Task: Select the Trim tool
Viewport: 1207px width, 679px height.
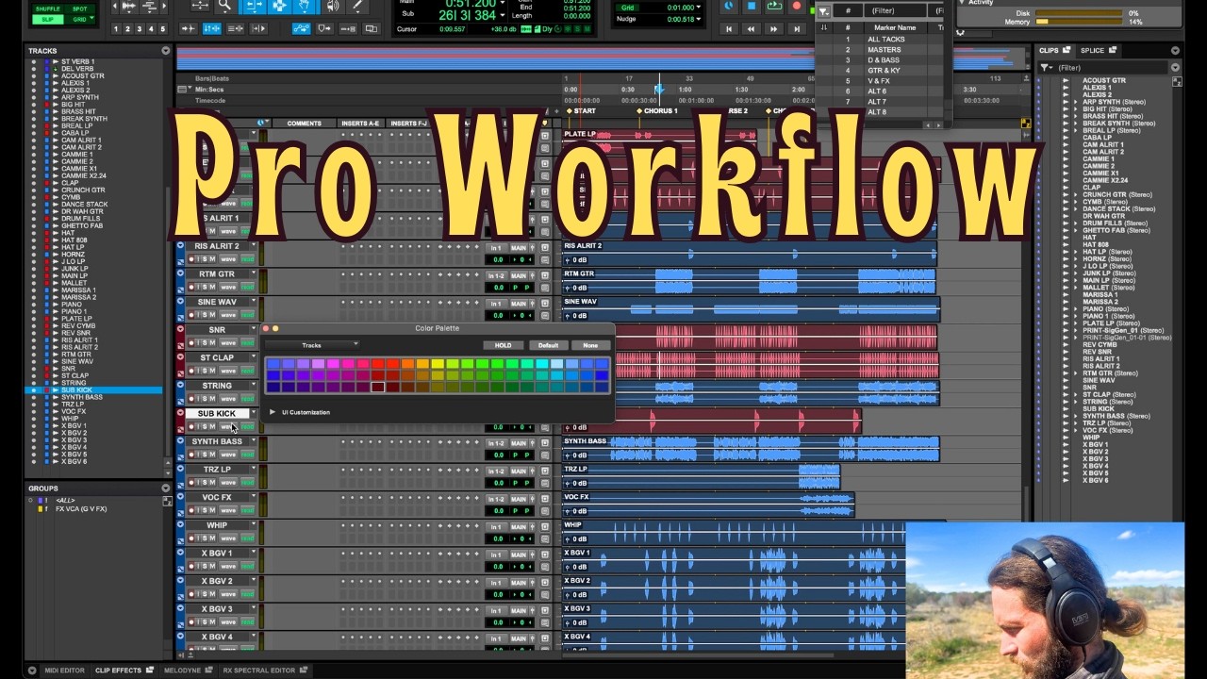Action: click(x=255, y=6)
